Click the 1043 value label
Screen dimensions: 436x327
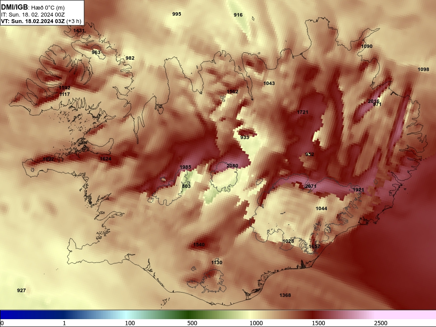(269, 83)
